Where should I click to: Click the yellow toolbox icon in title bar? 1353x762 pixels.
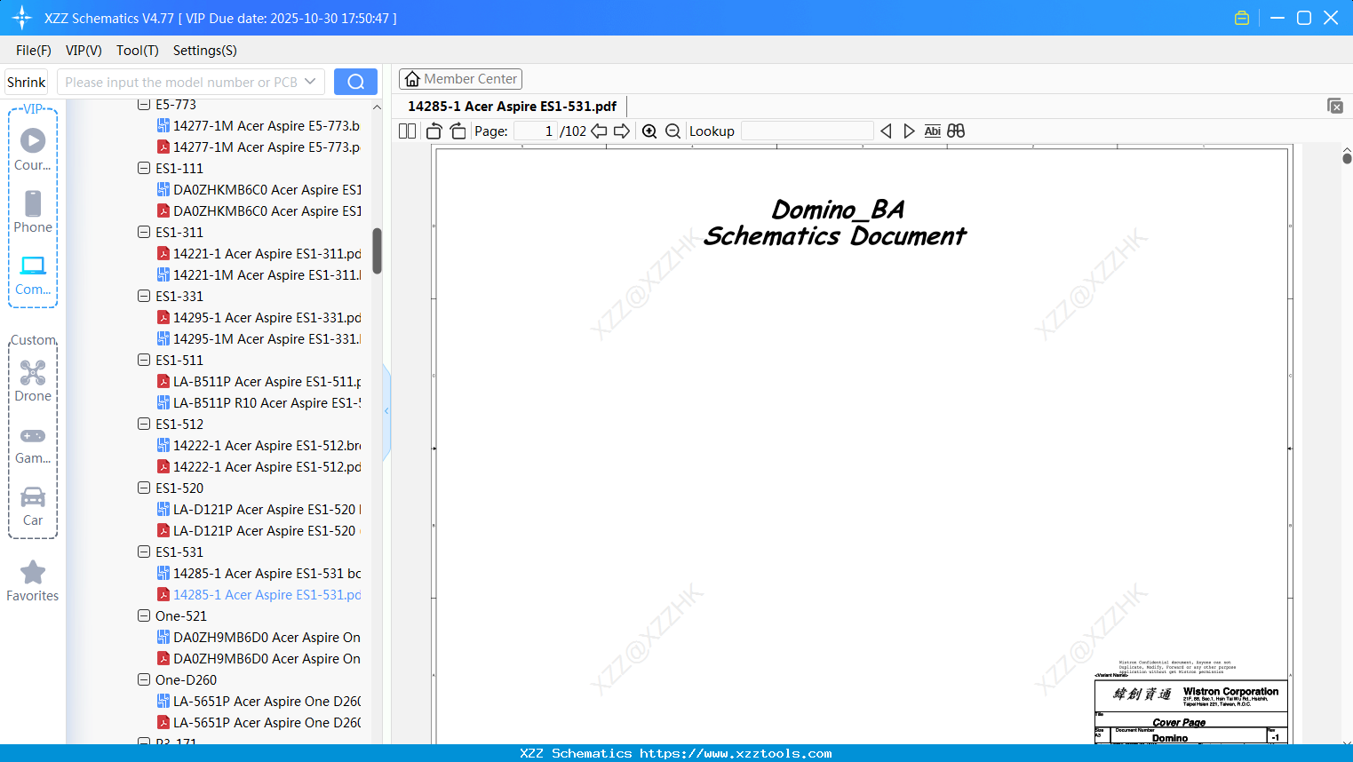coord(1242,18)
